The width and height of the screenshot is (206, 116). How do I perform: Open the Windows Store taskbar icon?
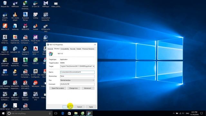click(x=69, y=113)
